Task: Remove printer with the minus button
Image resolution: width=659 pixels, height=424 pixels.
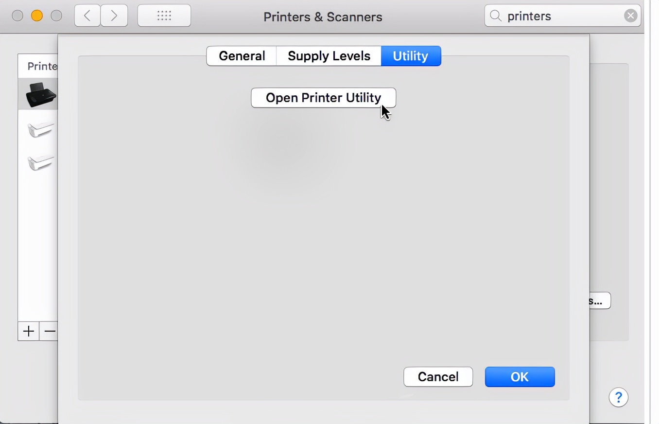Action: tap(50, 331)
